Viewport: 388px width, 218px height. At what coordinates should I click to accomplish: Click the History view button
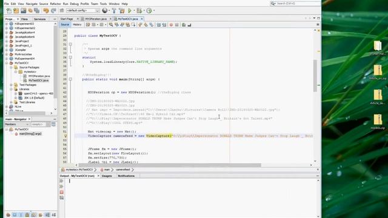(77, 25)
